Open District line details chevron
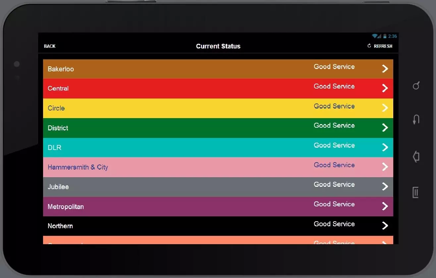Viewport: 436px width, 278px height. pos(385,127)
